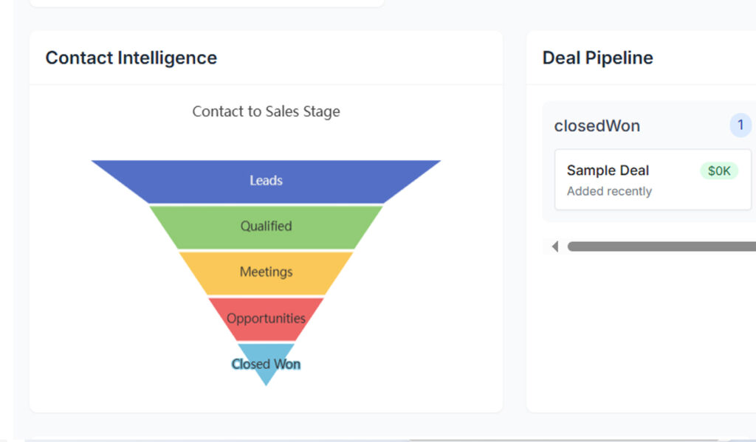Viewport: 756px width, 442px height.
Task: Click the white card above Contact Intelligence
Action: point(207,3)
